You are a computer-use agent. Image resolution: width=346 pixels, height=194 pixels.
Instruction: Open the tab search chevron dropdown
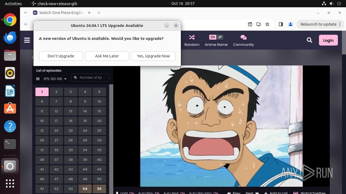tap(25, 13)
